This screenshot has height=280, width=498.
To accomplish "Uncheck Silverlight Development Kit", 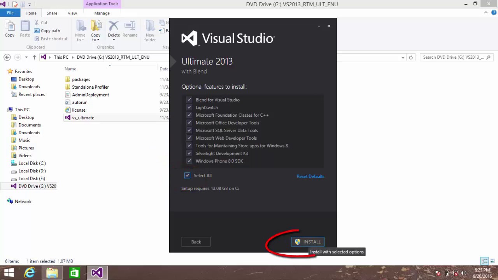I will [189, 153].
